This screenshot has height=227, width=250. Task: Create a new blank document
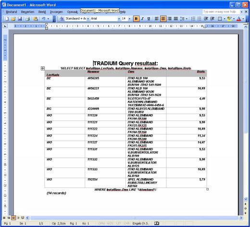point(7,19)
